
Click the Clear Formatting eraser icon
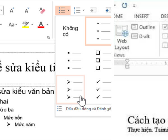42,11
